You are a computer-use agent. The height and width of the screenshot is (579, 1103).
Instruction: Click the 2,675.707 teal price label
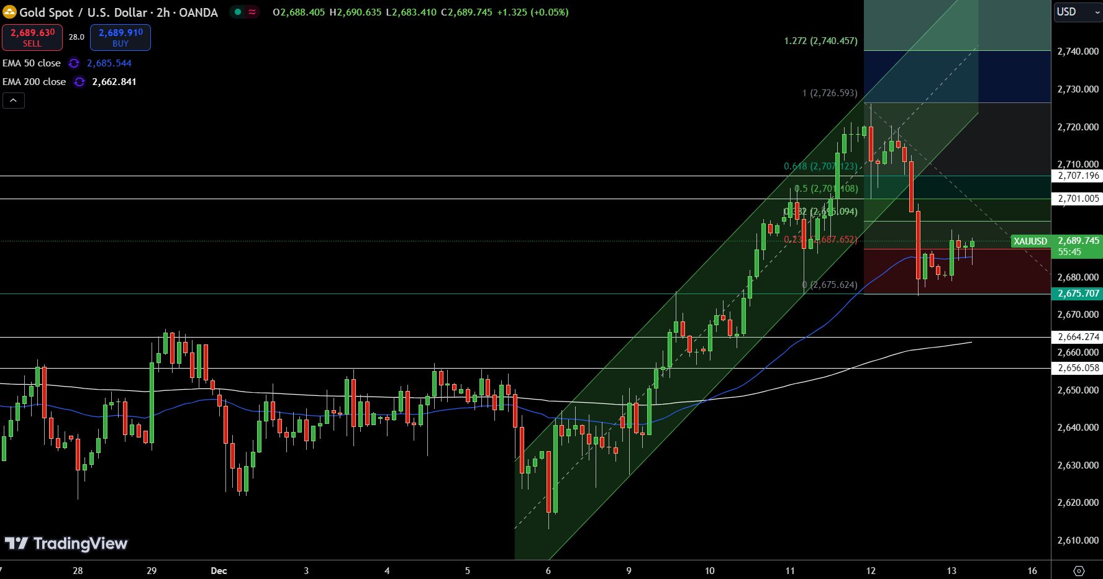(1078, 294)
